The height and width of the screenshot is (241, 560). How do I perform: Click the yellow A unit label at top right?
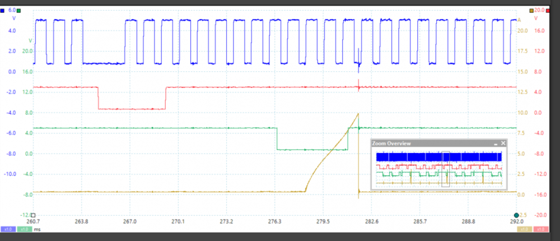click(x=519, y=21)
